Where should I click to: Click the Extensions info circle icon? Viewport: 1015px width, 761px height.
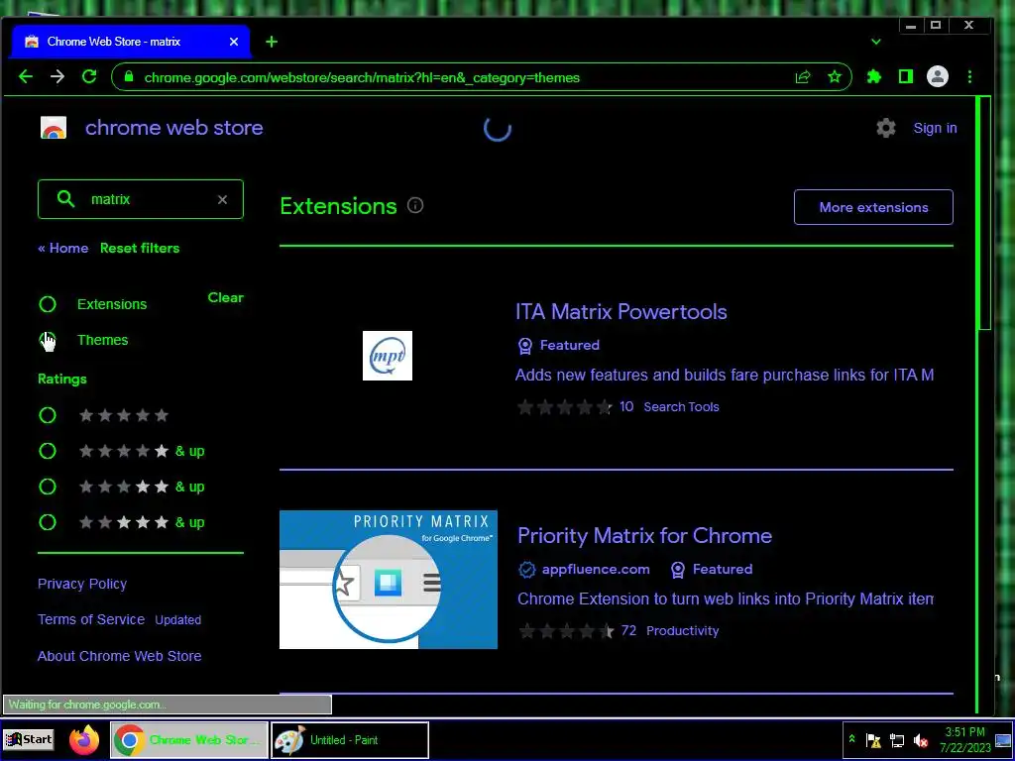415,206
